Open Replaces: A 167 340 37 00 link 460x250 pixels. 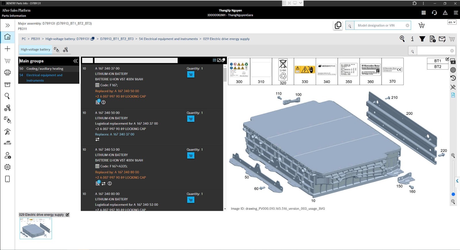115,134
